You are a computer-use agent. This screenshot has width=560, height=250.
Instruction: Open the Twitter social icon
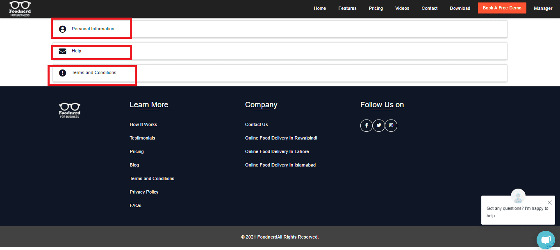(379, 125)
